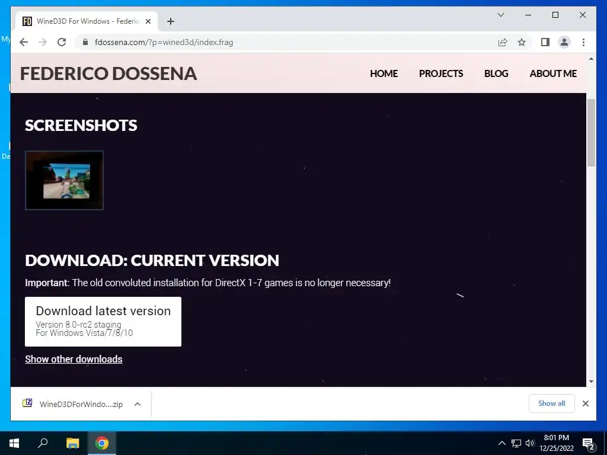Bookmark this tab with the star icon
This screenshot has width=607, height=455.
522,42
